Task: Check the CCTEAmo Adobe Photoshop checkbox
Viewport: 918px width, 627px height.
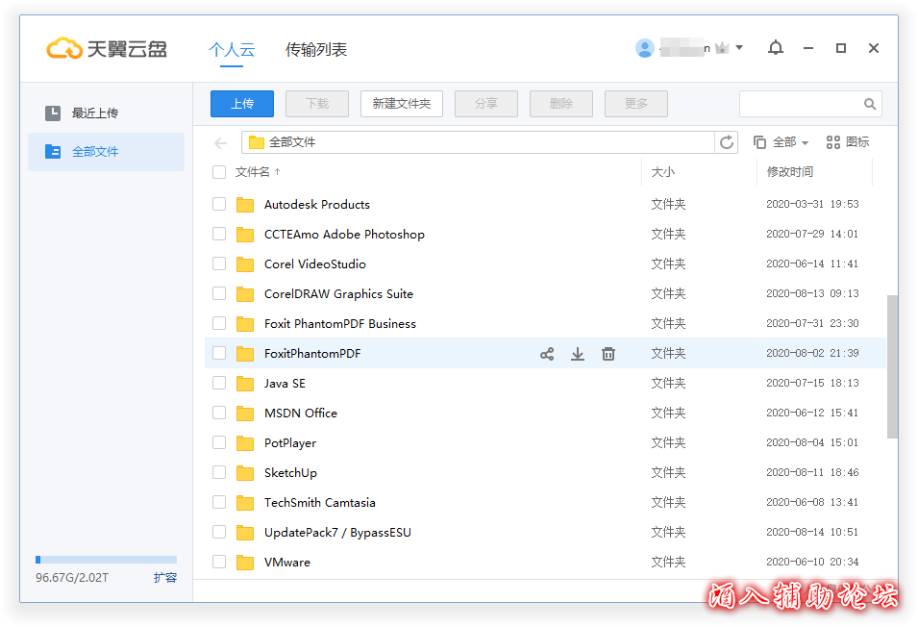Action: pos(219,234)
